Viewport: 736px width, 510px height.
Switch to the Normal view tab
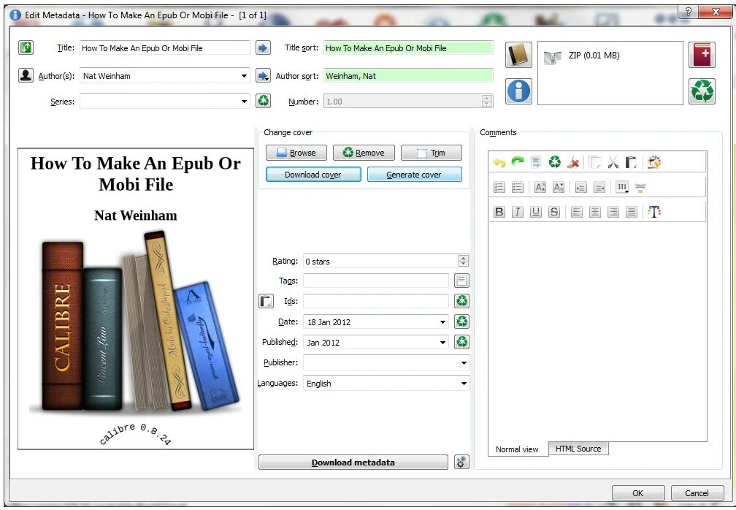[x=517, y=449]
